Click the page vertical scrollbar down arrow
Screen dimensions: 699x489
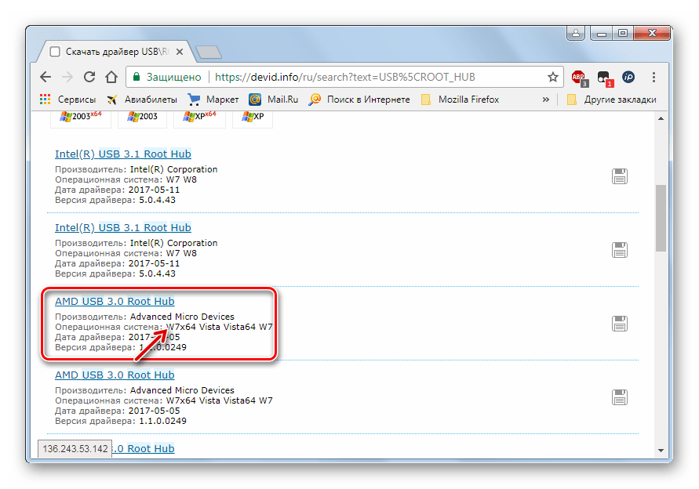coord(661,451)
